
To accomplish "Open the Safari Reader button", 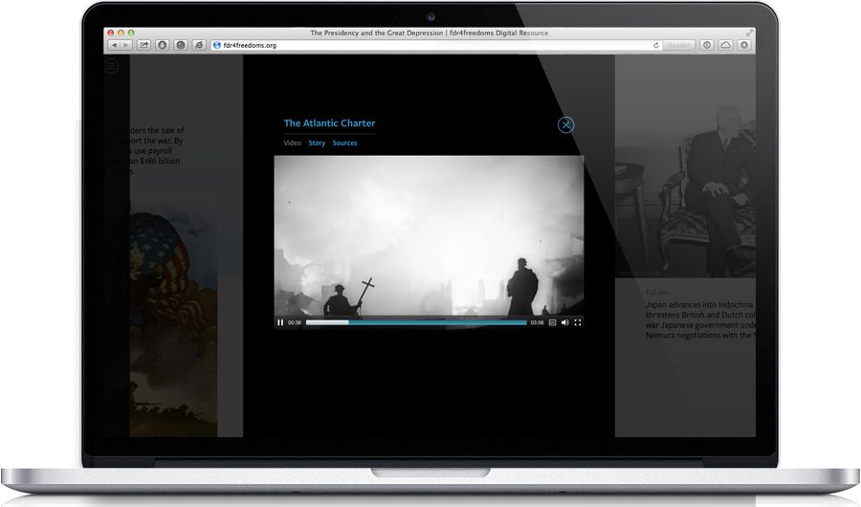I will point(679,45).
